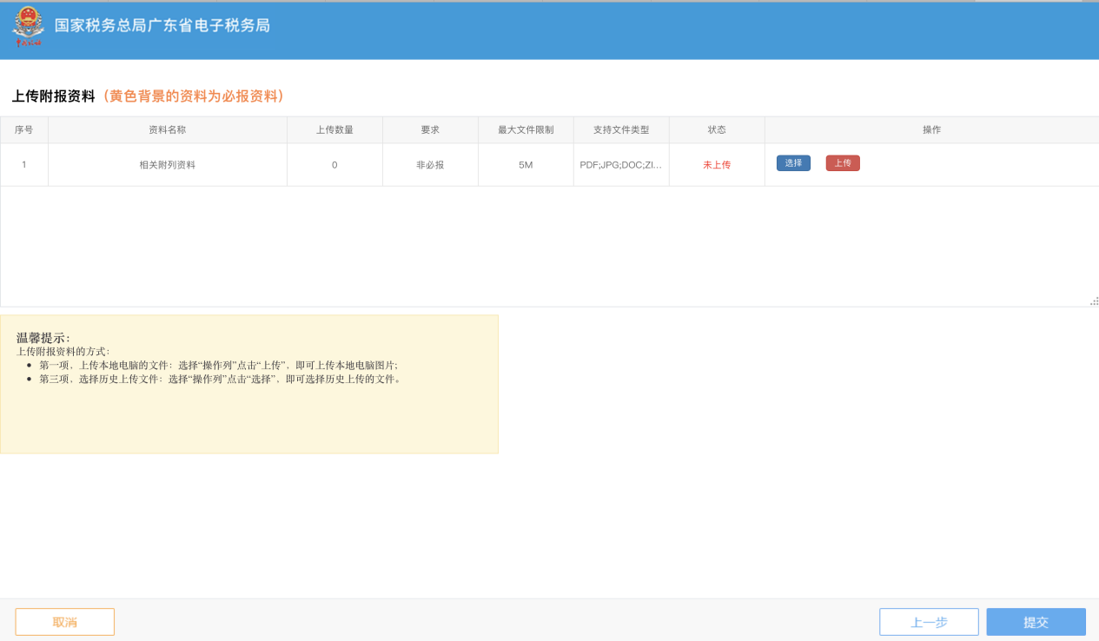Go back with the 上一步 button

click(929, 622)
